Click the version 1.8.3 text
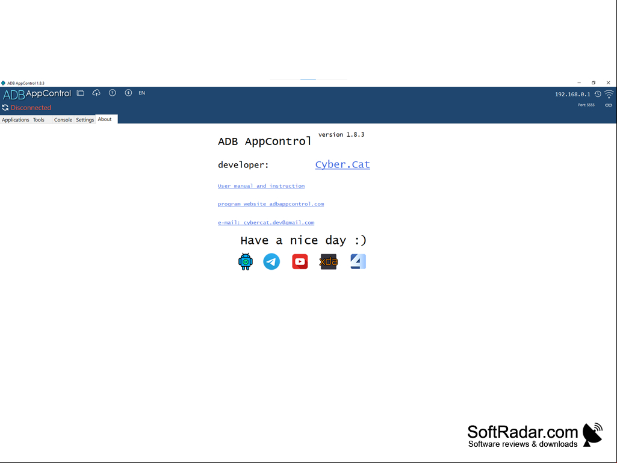617x463 pixels. (x=341, y=135)
